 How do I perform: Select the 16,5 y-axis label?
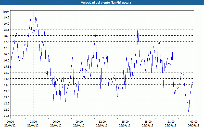(6, 54)
